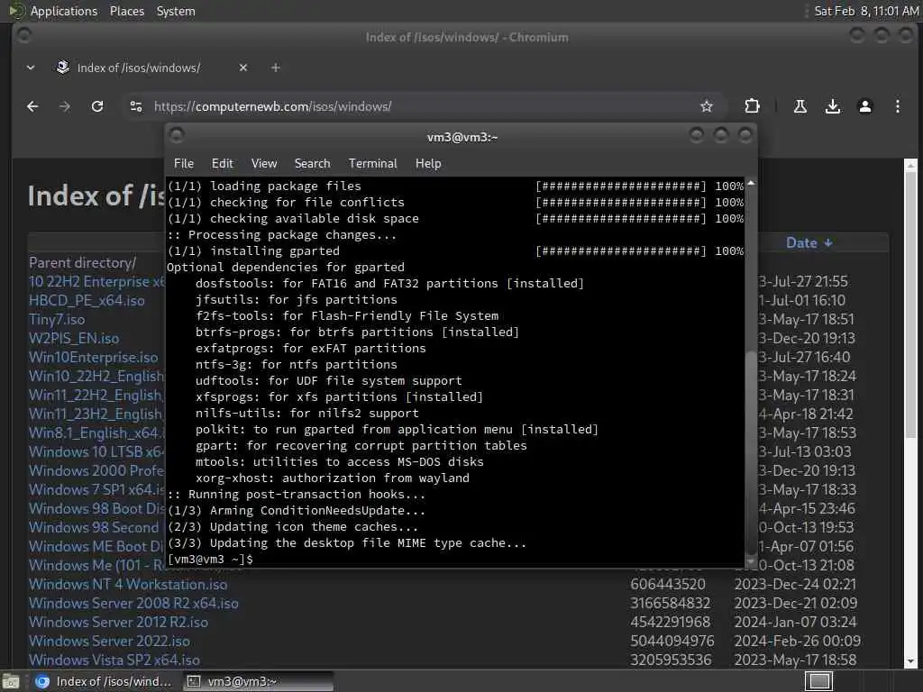
Task: Open Chromium downloads icon
Action: pyautogui.click(x=832, y=106)
